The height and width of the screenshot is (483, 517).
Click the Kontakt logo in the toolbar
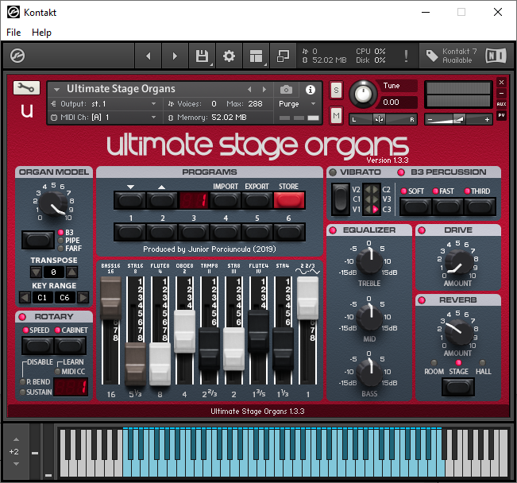point(17,56)
